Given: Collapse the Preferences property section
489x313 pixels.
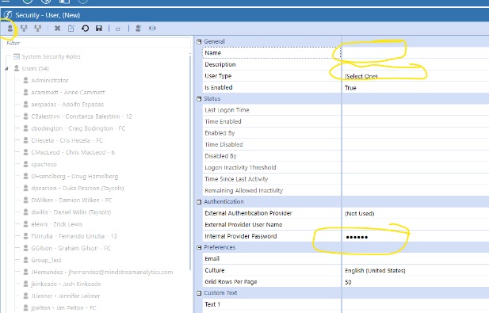Looking at the screenshot, I should pyautogui.click(x=199, y=247).
